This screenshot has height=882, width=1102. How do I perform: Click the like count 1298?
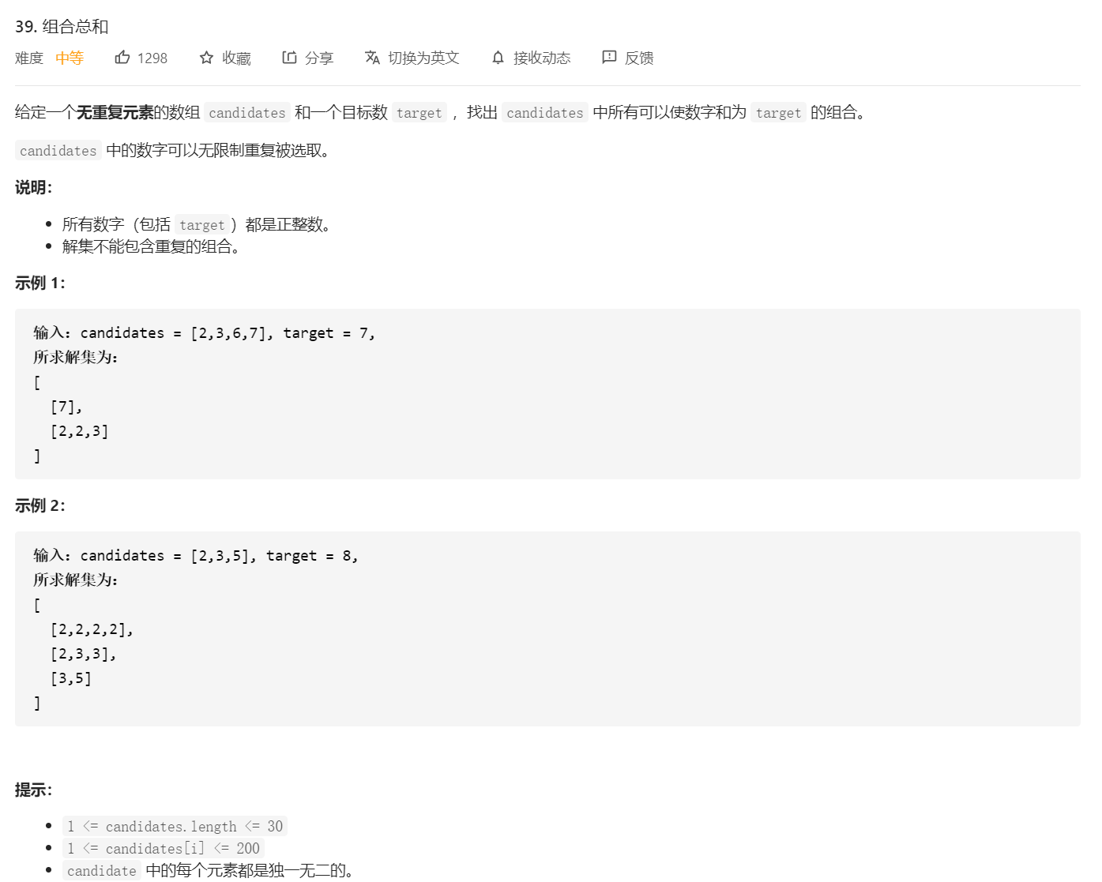click(x=152, y=58)
